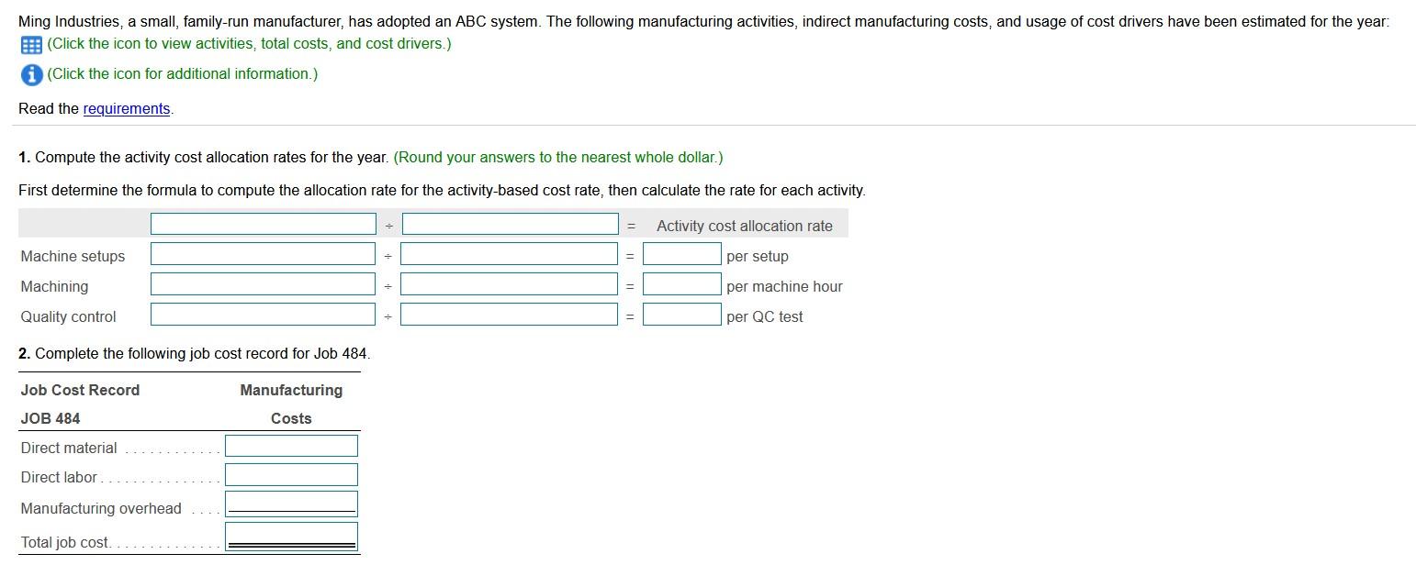Select the per machine hour rate field
Image resolution: width=1416 pixels, height=576 pixels.
[682, 285]
